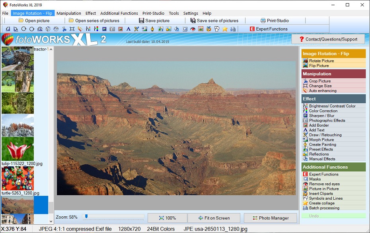Click the Fit on Screen button
The width and height of the screenshot is (370, 233).
[214, 218]
